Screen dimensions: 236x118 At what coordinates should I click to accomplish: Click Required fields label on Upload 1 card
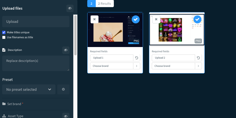tap(99, 51)
